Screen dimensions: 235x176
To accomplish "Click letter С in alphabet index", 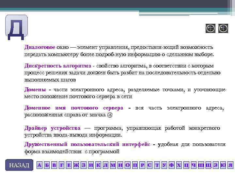I will (x=149, y=165).
